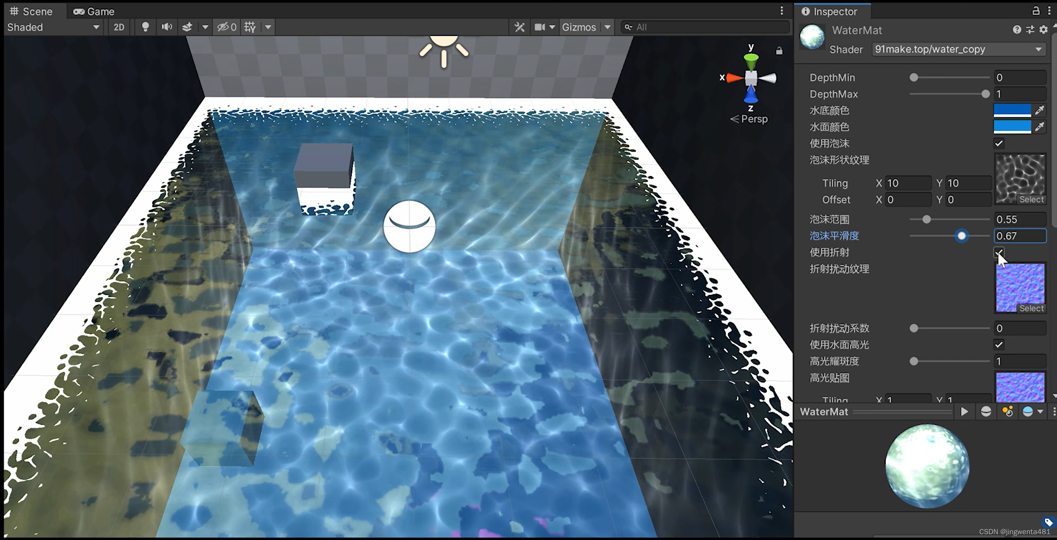This screenshot has height=540, width=1057.
Task: Disable the 使用水面高光 checkbox
Action: point(999,345)
